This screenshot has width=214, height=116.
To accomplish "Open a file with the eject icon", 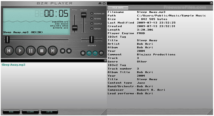I will tap(83, 53).
